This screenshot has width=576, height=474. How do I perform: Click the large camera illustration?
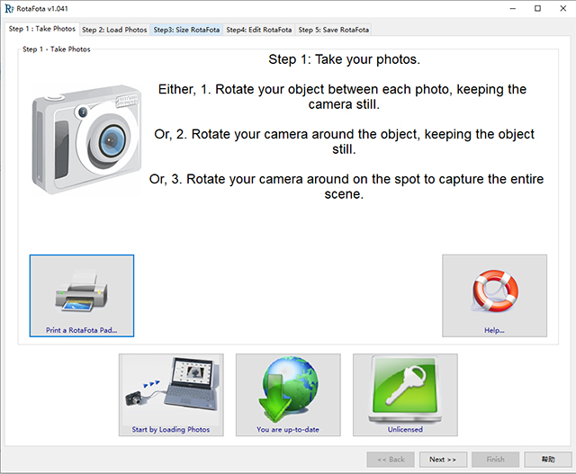coord(86,139)
